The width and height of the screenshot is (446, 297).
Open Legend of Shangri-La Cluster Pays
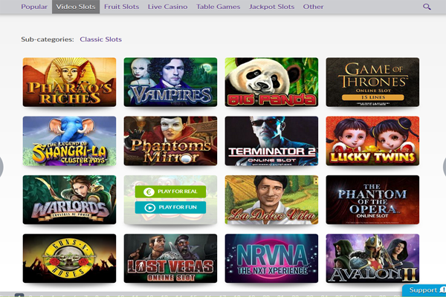pos(69,140)
